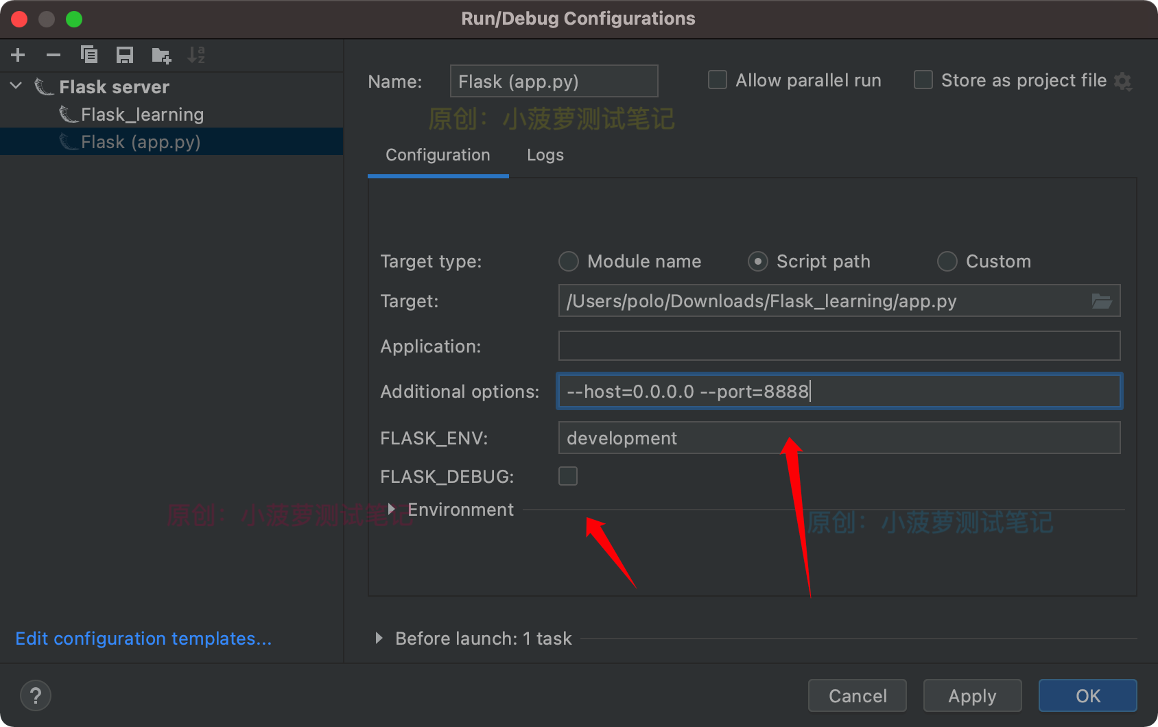Remove the selected run configuration
1158x727 pixels.
tap(53, 55)
